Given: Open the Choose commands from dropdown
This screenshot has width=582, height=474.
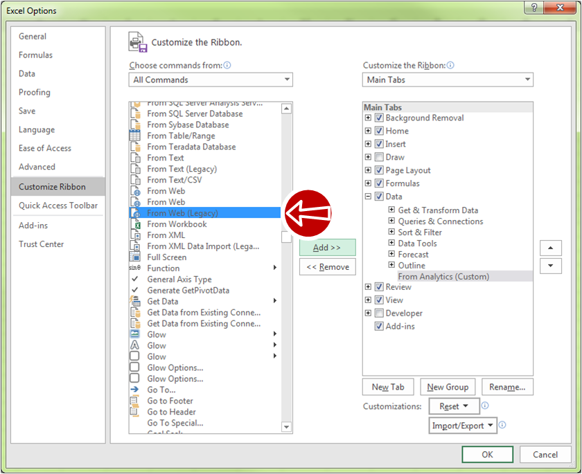Looking at the screenshot, I should tap(211, 80).
